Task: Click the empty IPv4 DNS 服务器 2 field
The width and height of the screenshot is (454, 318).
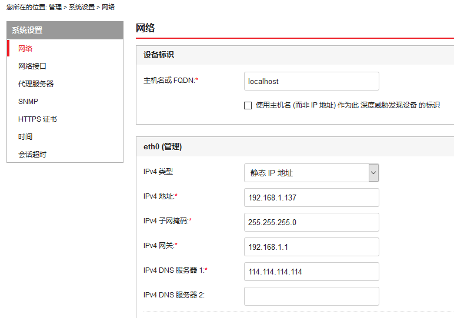Action: (x=311, y=296)
